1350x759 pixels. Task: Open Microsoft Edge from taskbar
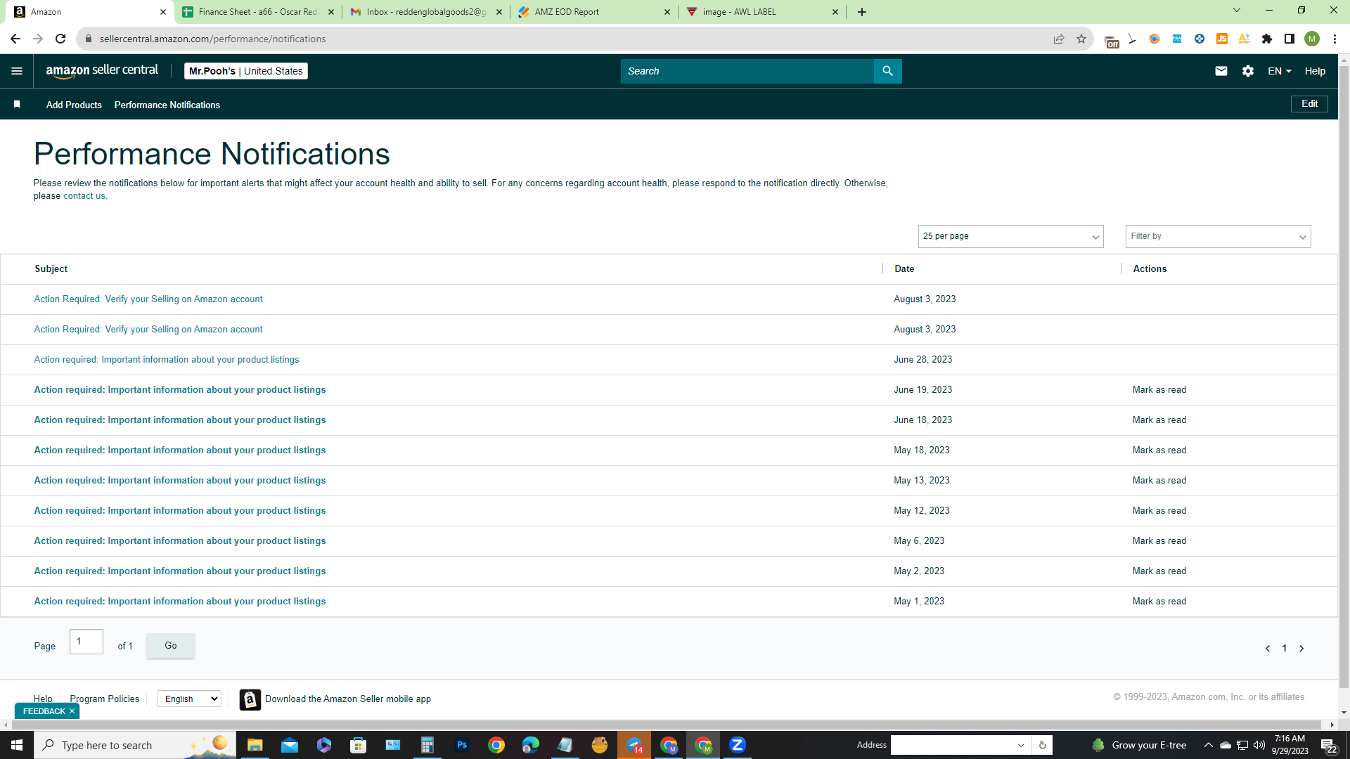(531, 745)
